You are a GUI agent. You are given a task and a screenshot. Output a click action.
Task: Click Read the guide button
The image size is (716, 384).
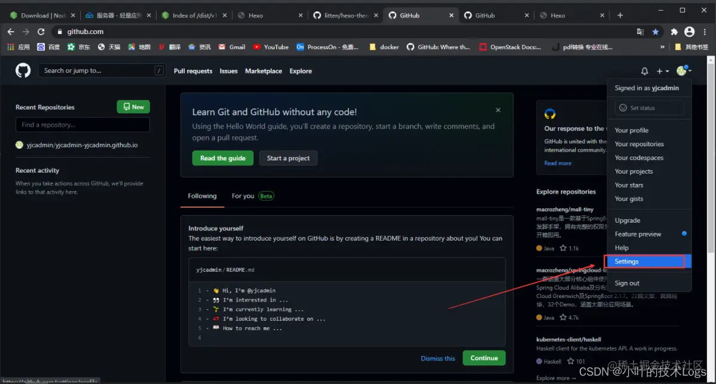click(223, 158)
